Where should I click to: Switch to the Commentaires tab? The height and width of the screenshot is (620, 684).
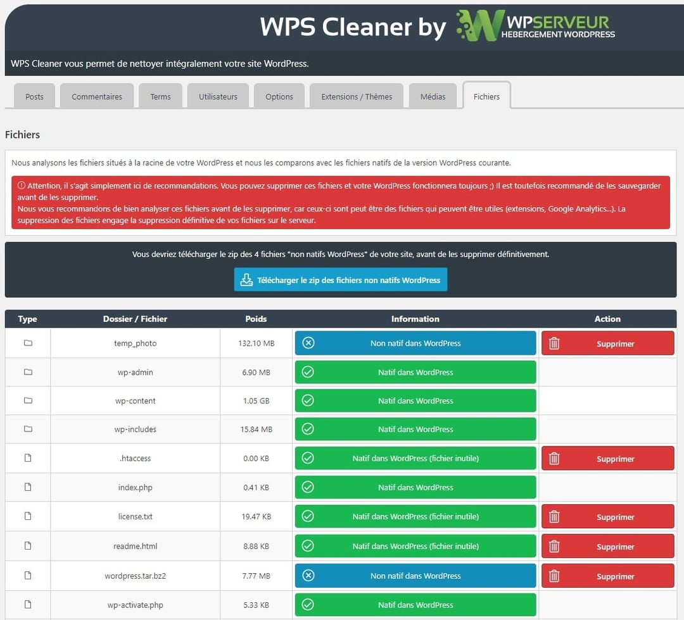[x=96, y=96]
